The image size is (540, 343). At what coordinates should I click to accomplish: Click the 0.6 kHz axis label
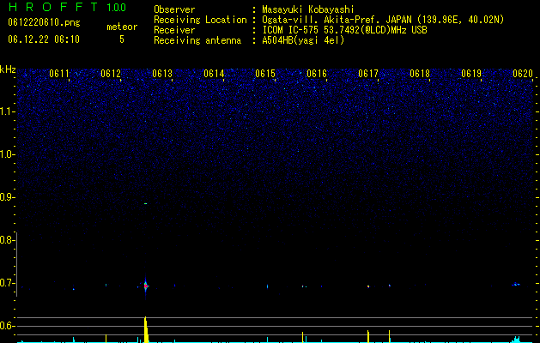[7, 326]
